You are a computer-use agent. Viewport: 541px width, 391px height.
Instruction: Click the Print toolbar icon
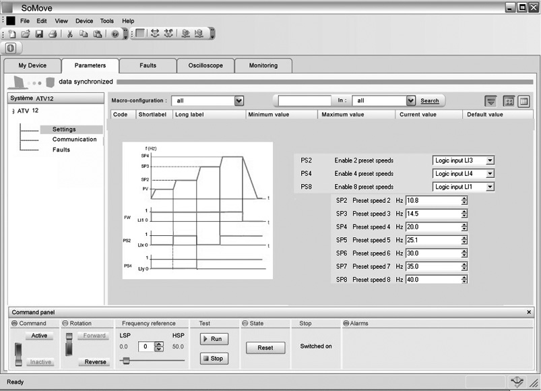coord(53,34)
